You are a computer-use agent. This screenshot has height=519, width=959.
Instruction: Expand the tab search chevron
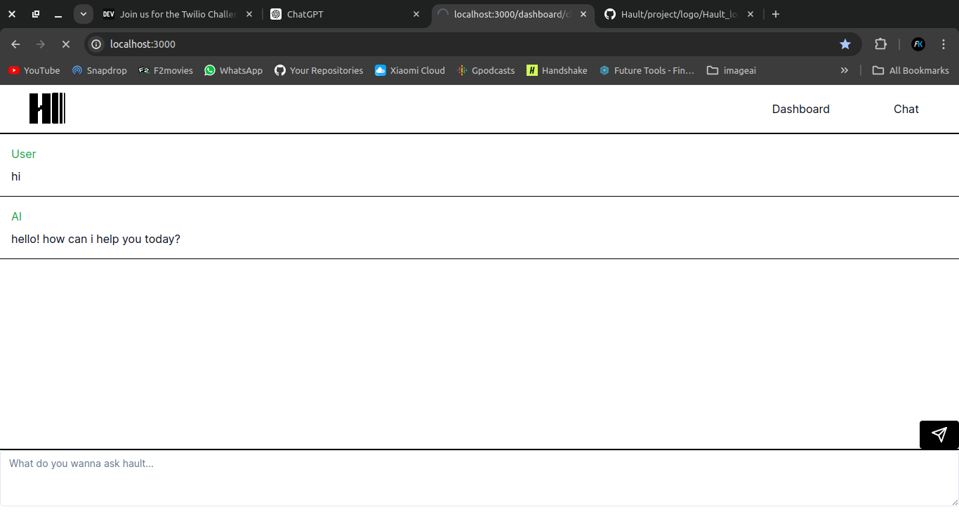tap(83, 13)
